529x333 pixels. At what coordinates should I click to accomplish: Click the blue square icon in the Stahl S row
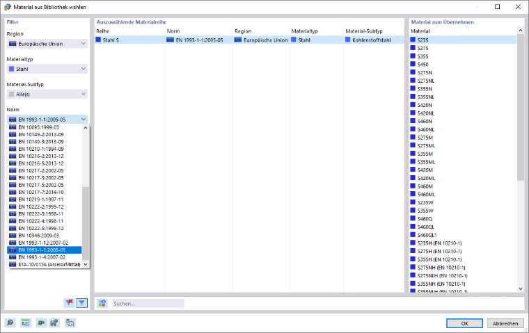point(98,40)
